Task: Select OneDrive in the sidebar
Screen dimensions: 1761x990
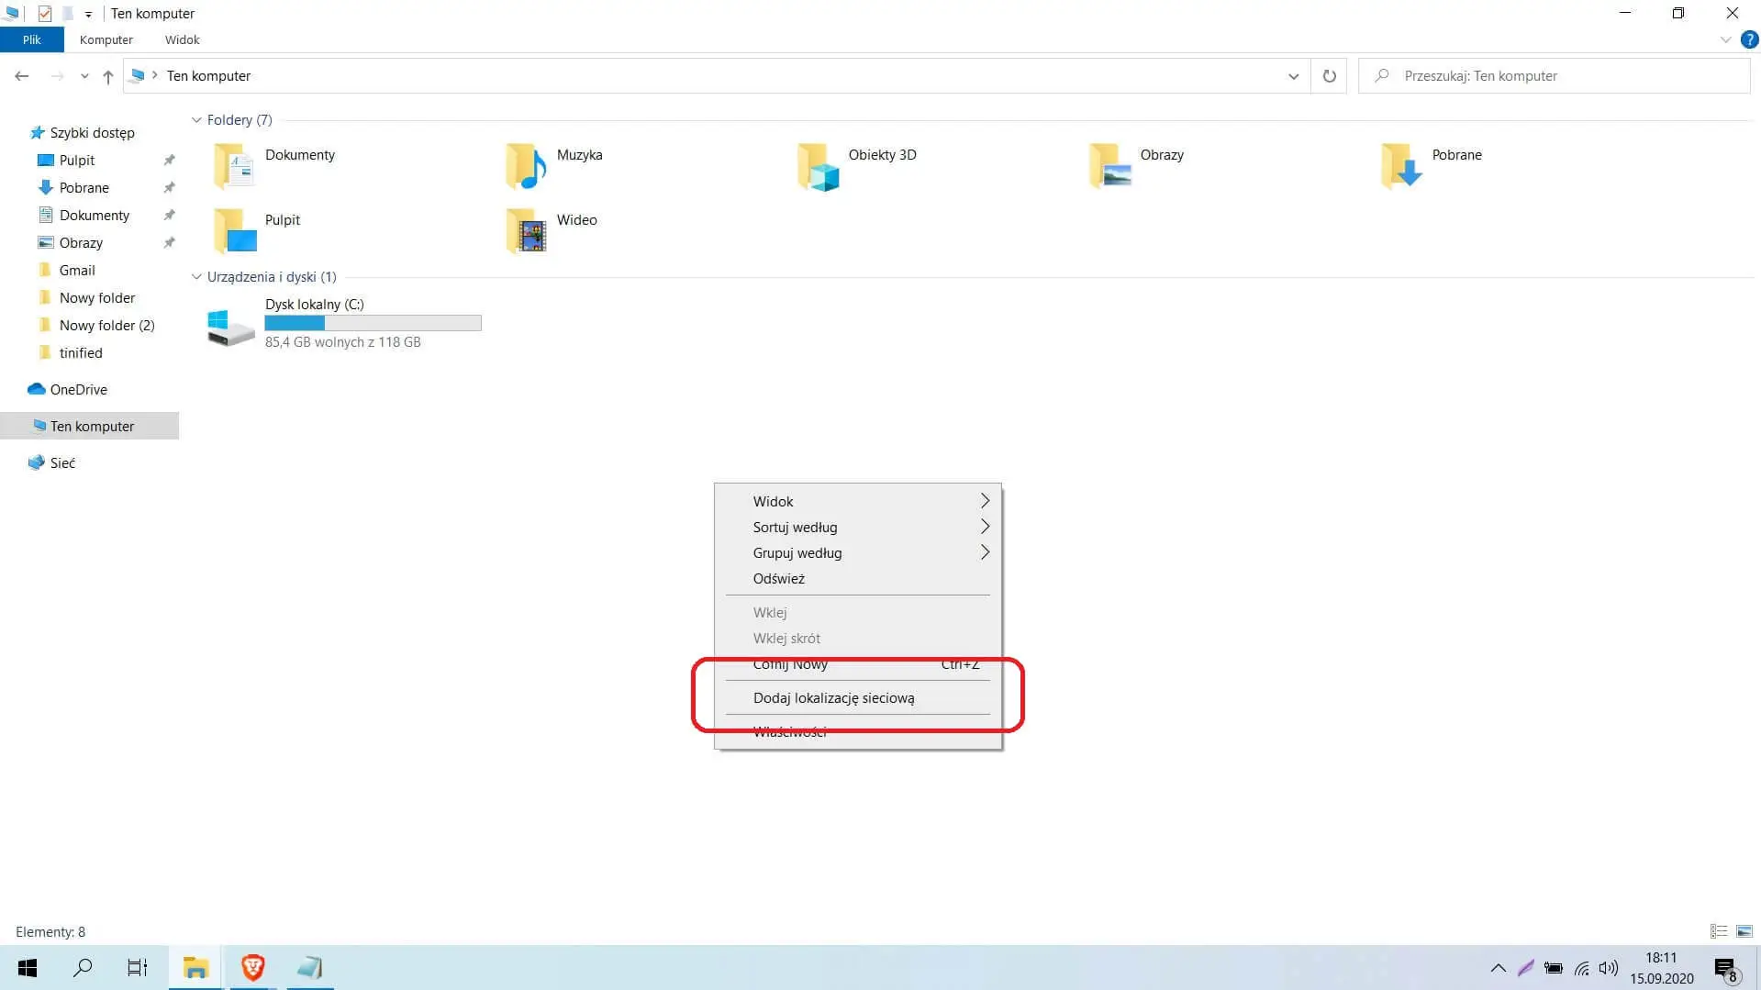Action: pos(78,389)
